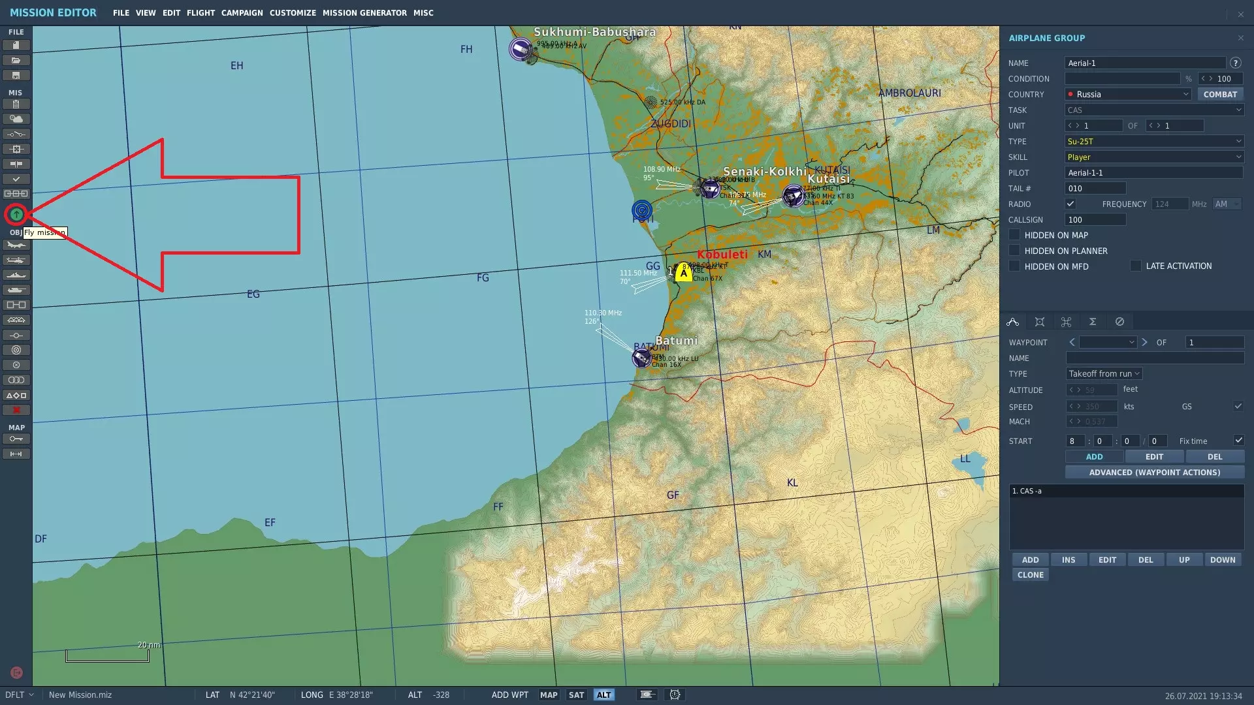The image size is (1254, 705).
Task: Click Advanced (Waypoint Actions) button
Action: (1154, 472)
